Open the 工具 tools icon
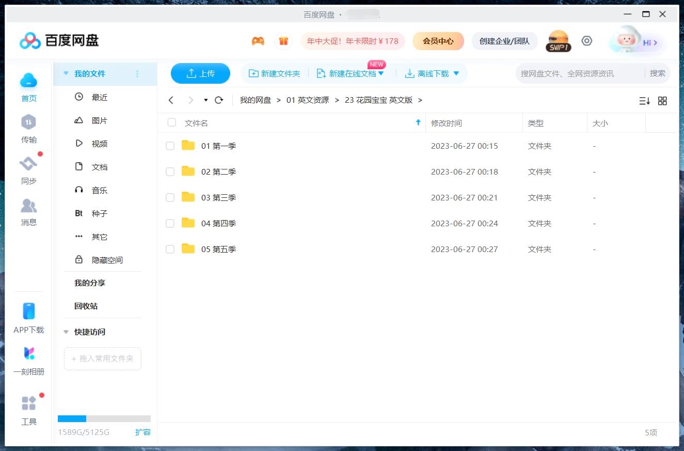Viewport: 684px width, 451px height. [29, 403]
